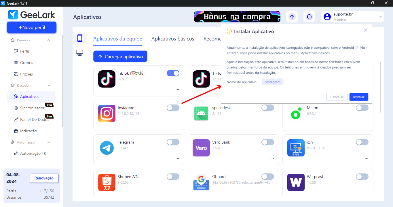Click the Warpcast app icon
Screen dimensions: 393x207
296,182
